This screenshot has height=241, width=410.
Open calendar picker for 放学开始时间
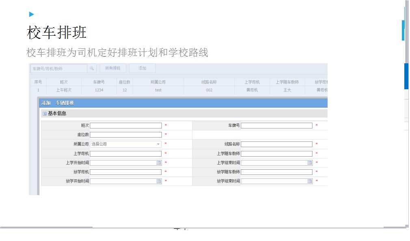(x=159, y=181)
